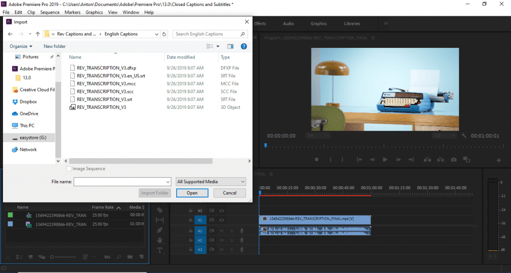Enable voice-over record on track A3
The image size is (511, 273).
coord(242,250)
